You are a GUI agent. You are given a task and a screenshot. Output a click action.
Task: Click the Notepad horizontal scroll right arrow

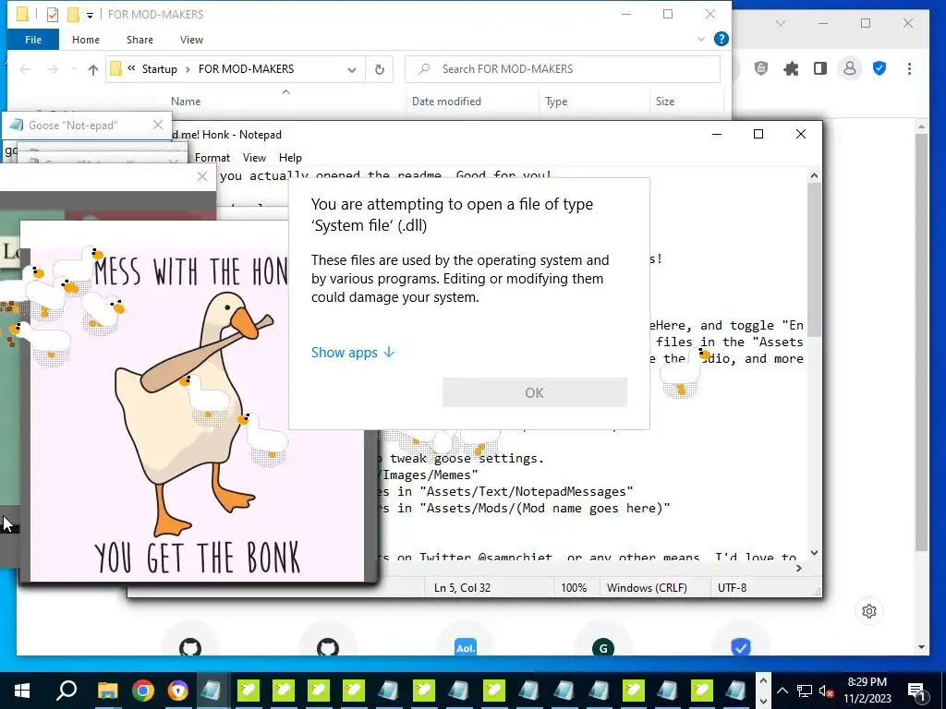[x=799, y=568]
